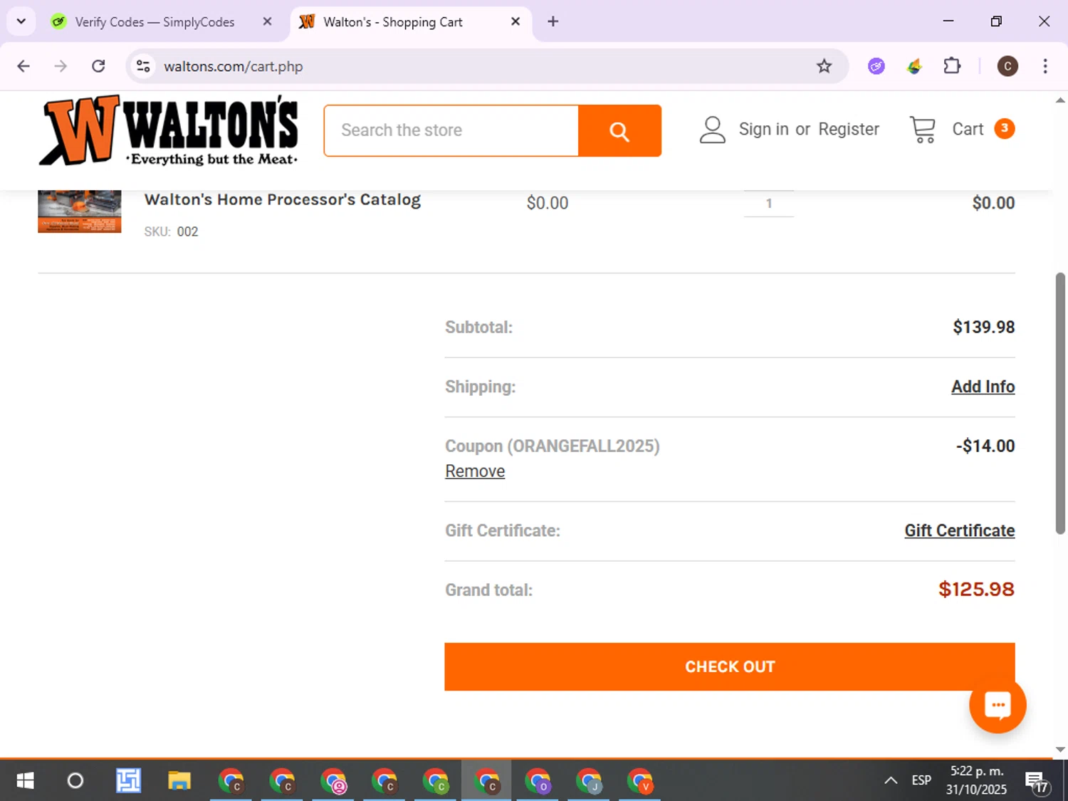1068x801 pixels.
Task: Click the taskbar clock showing 5:22 p. m.
Action: click(x=976, y=780)
